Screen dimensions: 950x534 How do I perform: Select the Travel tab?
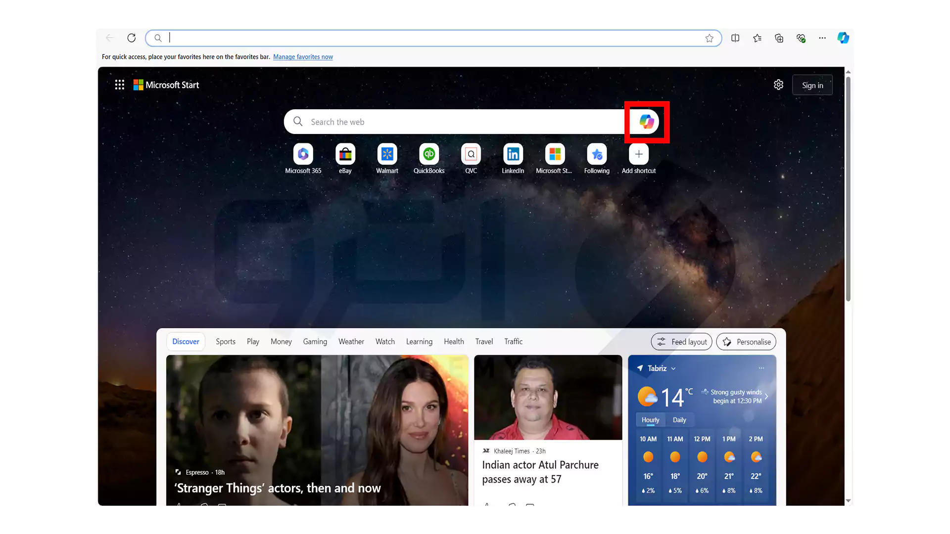pyautogui.click(x=484, y=342)
